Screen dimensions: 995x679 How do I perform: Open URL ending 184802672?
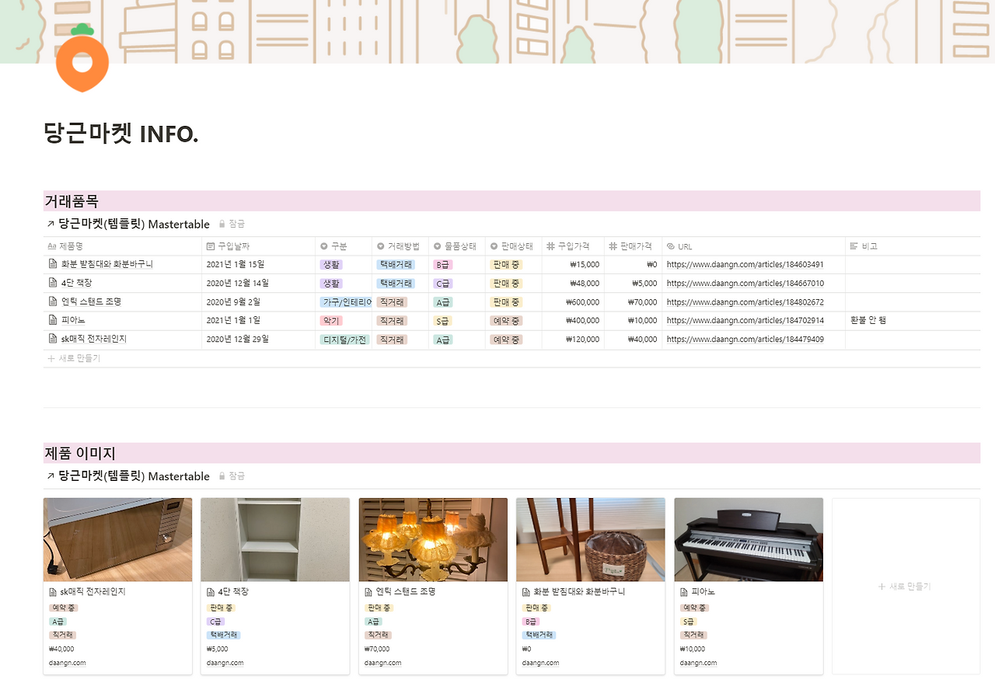click(x=745, y=302)
